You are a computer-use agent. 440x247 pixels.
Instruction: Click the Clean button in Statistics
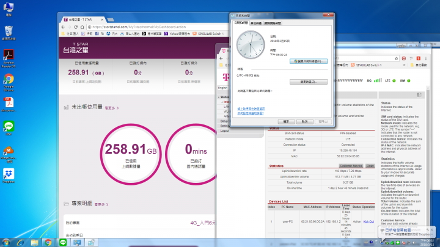(x=370, y=166)
